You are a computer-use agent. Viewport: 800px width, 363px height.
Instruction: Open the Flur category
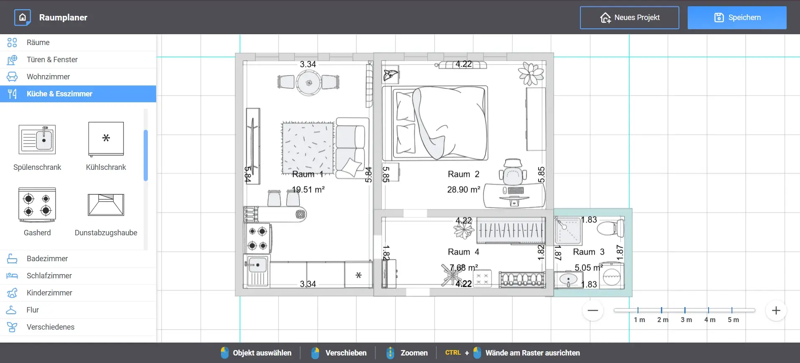78,310
